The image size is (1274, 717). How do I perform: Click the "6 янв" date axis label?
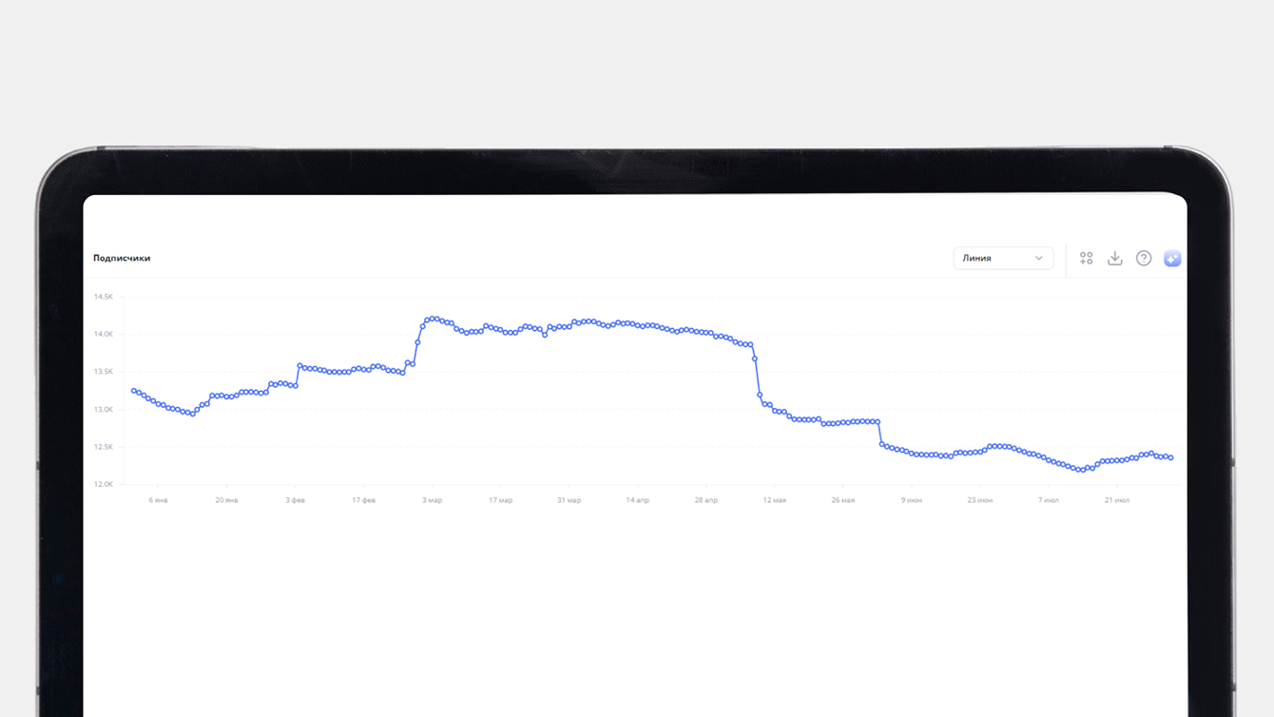click(x=158, y=500)
